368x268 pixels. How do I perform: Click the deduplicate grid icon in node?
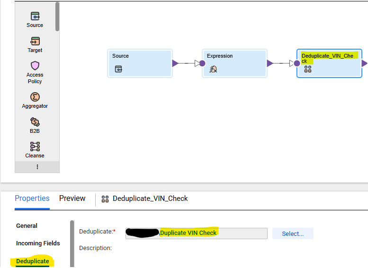(x=308, y=69)
